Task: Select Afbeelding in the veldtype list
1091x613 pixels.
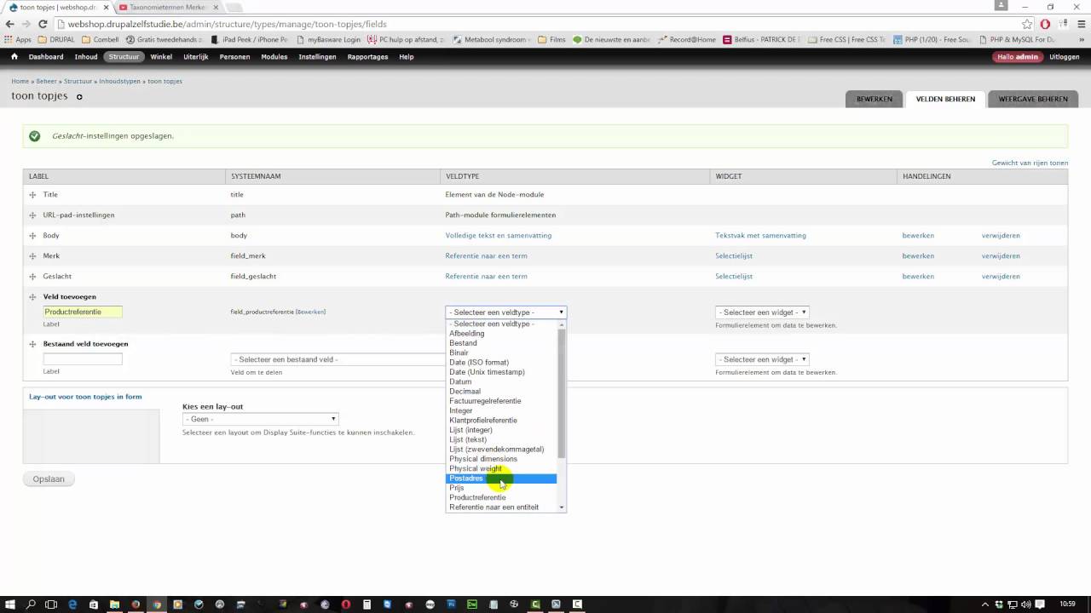Action: click(502, 334)
